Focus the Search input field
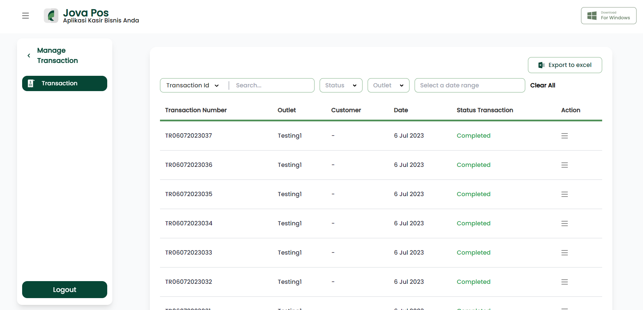643x310 pixels. 272,85
